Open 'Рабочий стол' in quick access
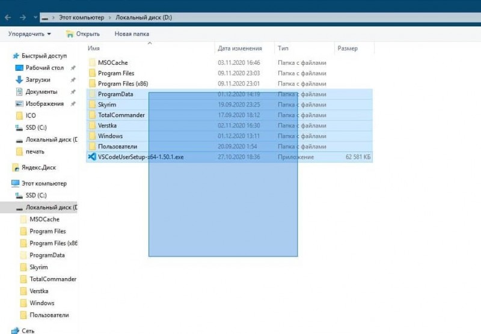This screenshot has height=334, width=481. tap(44, 68)
